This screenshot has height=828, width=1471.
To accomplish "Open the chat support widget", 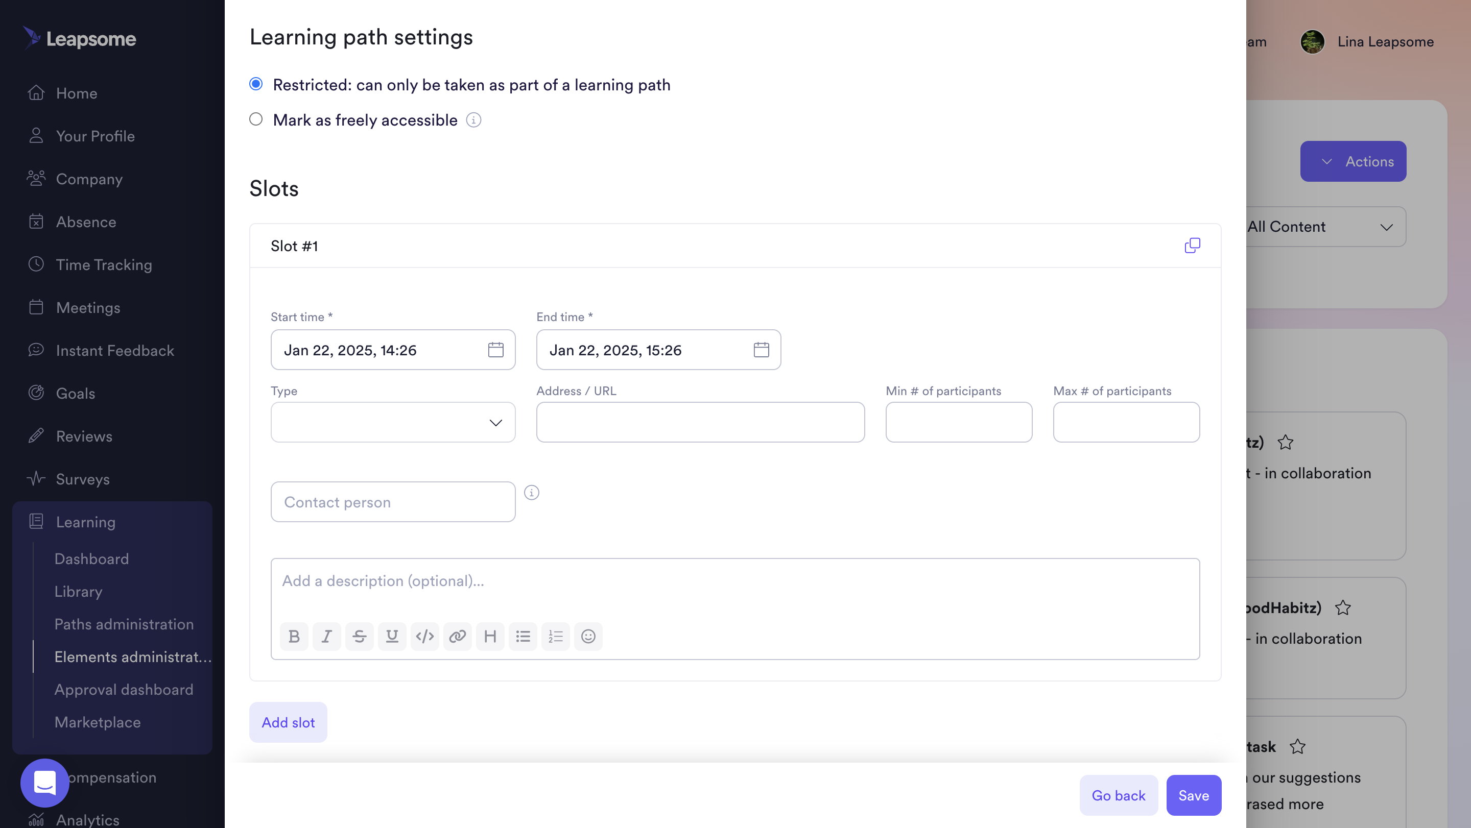I will (44, 783).
